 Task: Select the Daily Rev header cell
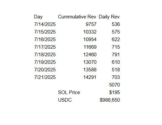click(109, 17)
